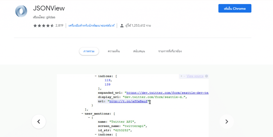Click the JSONView title text

tap(49, 8)
